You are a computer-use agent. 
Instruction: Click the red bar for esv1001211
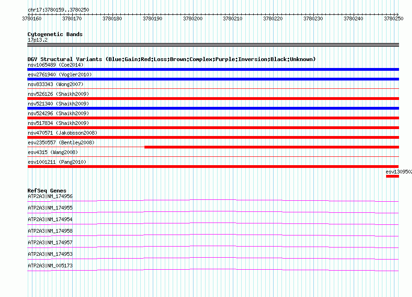tap(213, 167)
